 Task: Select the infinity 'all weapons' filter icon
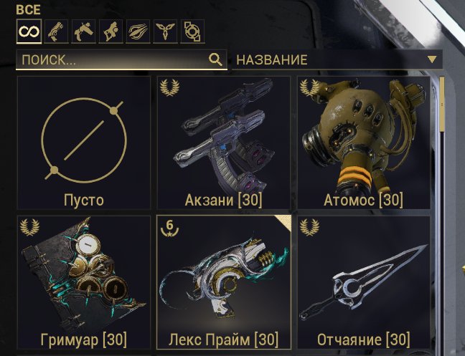(x=29, y=32)
